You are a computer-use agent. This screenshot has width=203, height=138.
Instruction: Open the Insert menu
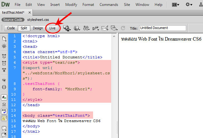[55, 5]
